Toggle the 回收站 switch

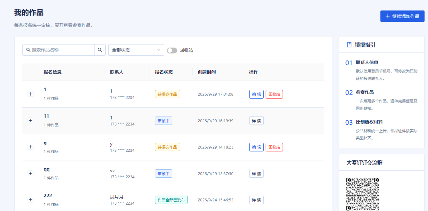(172, 50)
